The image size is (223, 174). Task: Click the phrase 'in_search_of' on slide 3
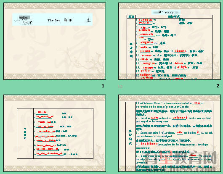click(x=45, y=116)
